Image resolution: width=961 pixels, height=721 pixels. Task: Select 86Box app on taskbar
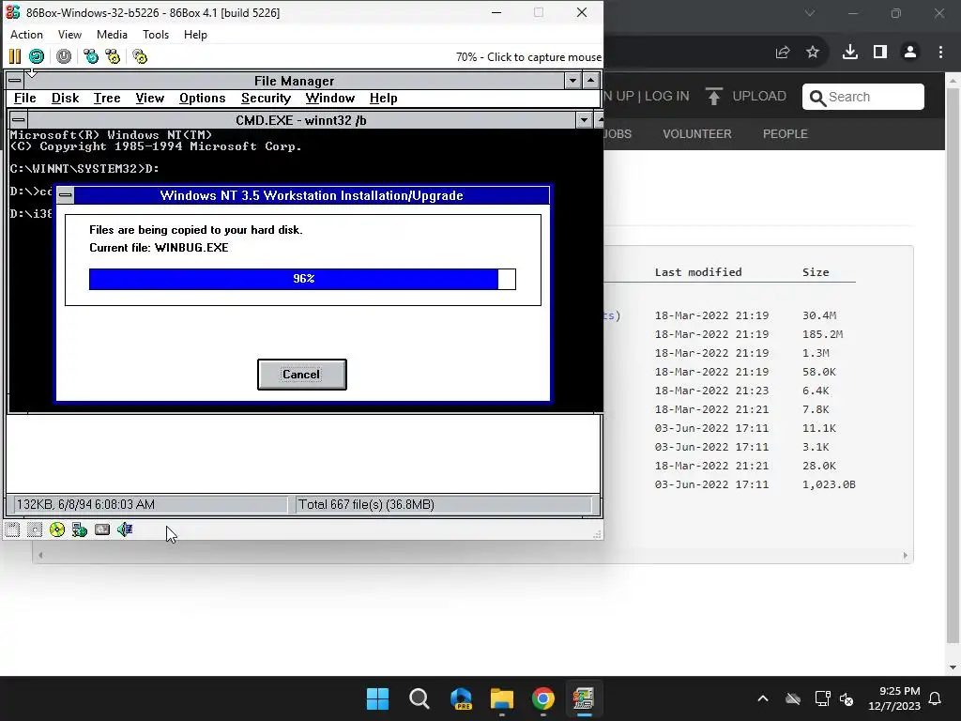(584, 698)
